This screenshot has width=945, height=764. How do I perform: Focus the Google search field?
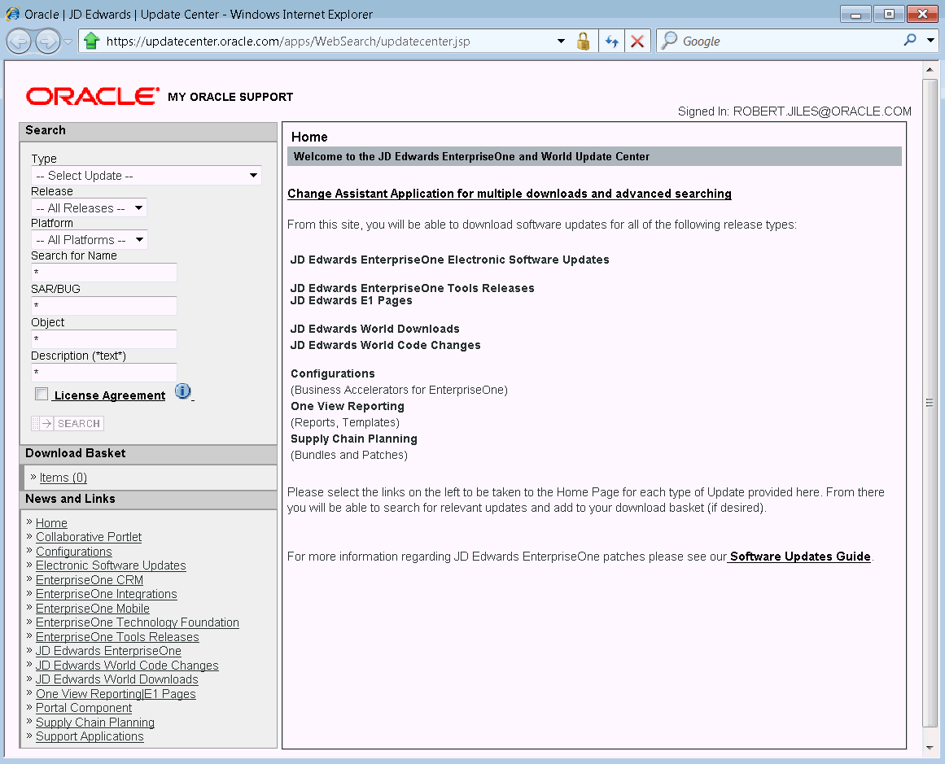click(790, 41)
